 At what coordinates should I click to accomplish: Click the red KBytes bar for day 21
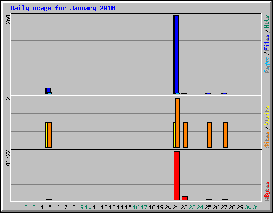point(176,176)
